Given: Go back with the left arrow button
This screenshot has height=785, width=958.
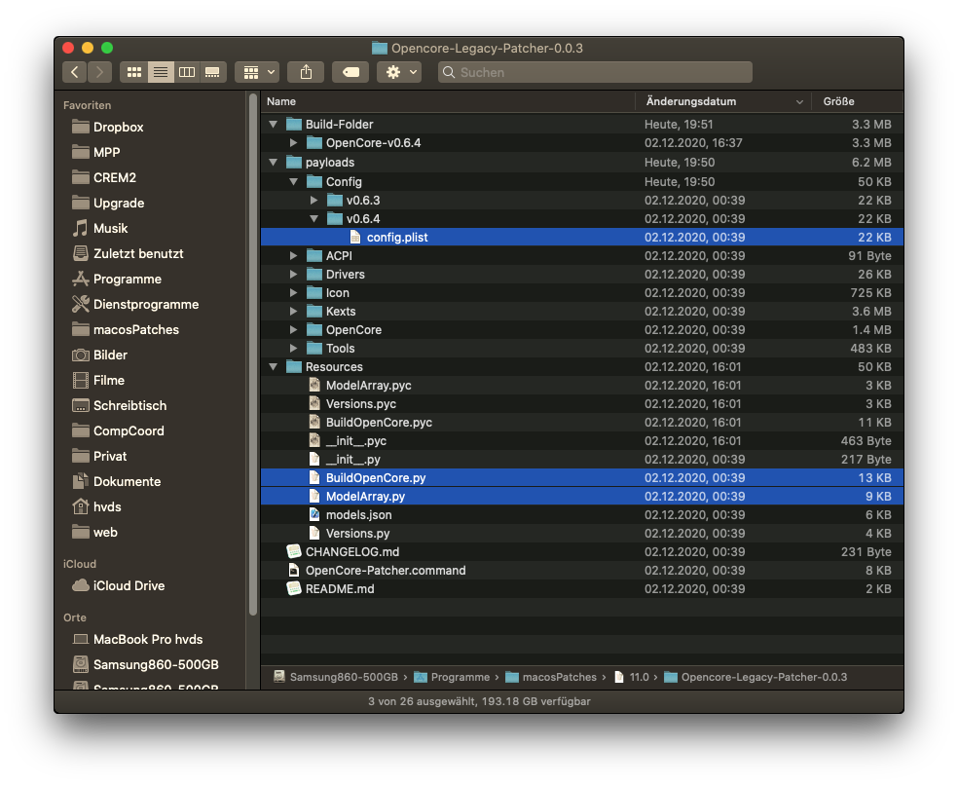Looking at the screenshot, I should 75,72.
